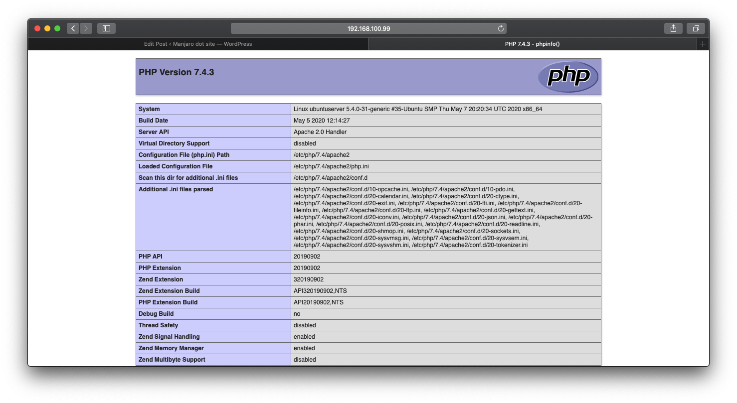Add a new tab with the plus icon

tap(703, 44)
